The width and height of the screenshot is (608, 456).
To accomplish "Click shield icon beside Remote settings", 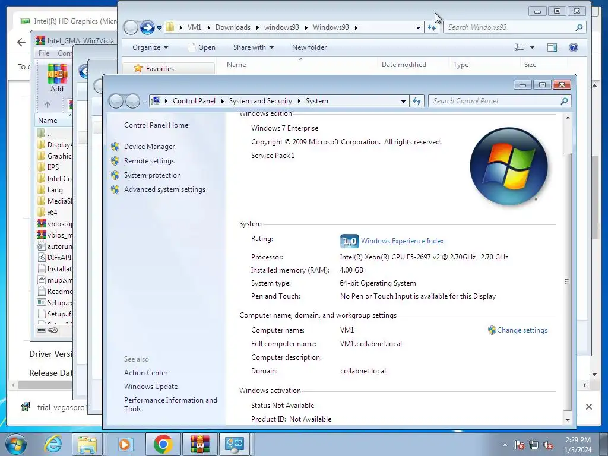I will tap(115, 161).
